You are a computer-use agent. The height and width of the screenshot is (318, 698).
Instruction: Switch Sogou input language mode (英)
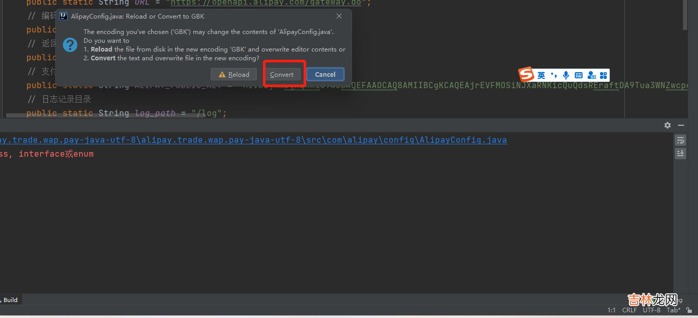tap(541, 75)
